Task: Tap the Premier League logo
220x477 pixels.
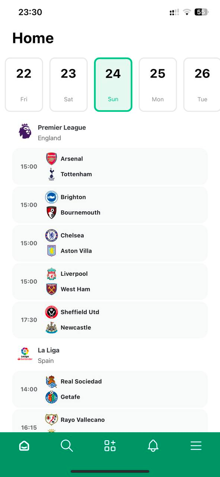Action: coord(25,132)
